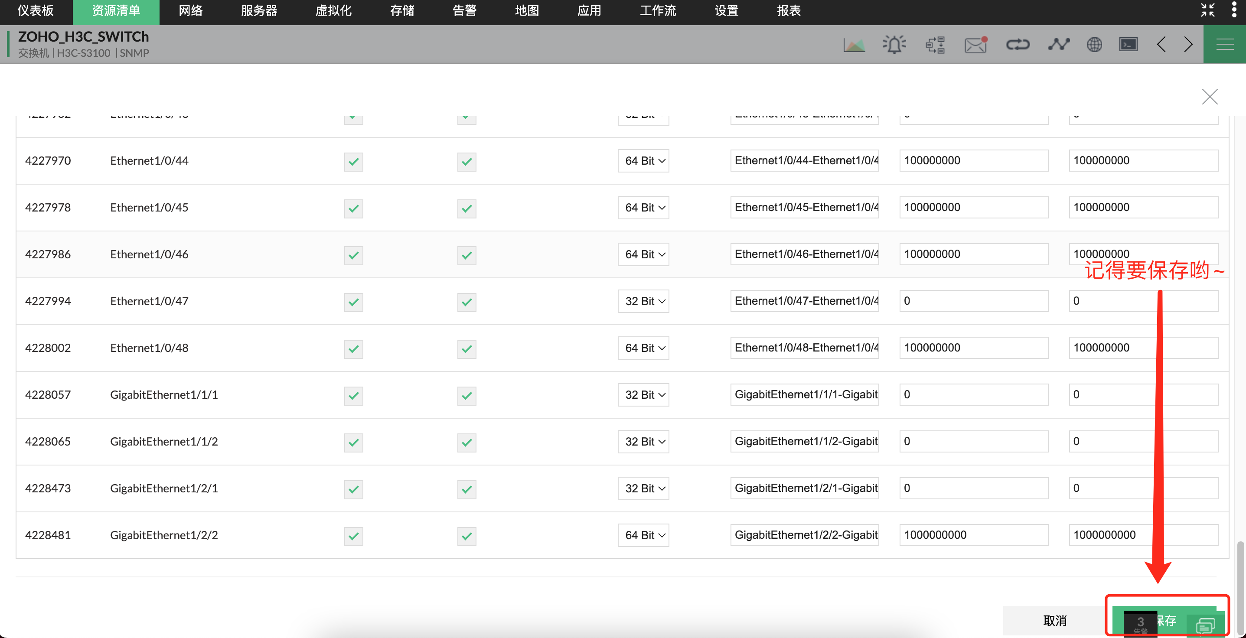Screen dimensions: 1246x638
Task: Toggle second checkbox for GigabitEthernet1/1/2
Action: (x=467, y=442)
